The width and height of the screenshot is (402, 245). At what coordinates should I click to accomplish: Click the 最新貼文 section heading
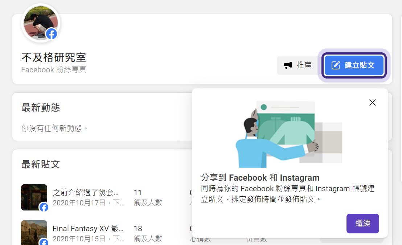point(41,164)
